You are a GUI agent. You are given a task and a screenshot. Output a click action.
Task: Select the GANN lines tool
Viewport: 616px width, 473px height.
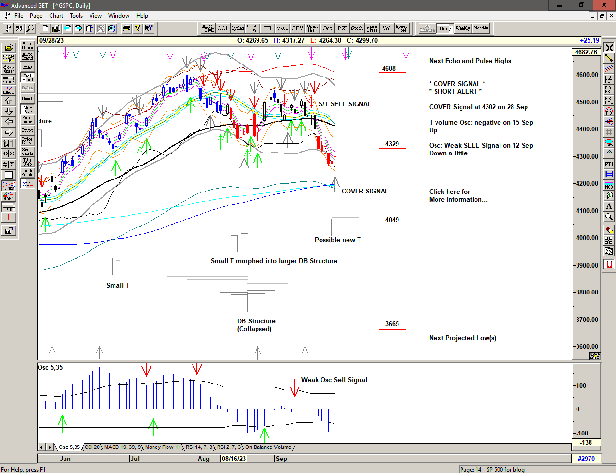(x=9, y=196)
